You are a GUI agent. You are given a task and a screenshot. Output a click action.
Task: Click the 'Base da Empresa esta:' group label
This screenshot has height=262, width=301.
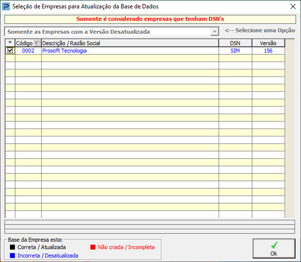(x=35, y=240)
